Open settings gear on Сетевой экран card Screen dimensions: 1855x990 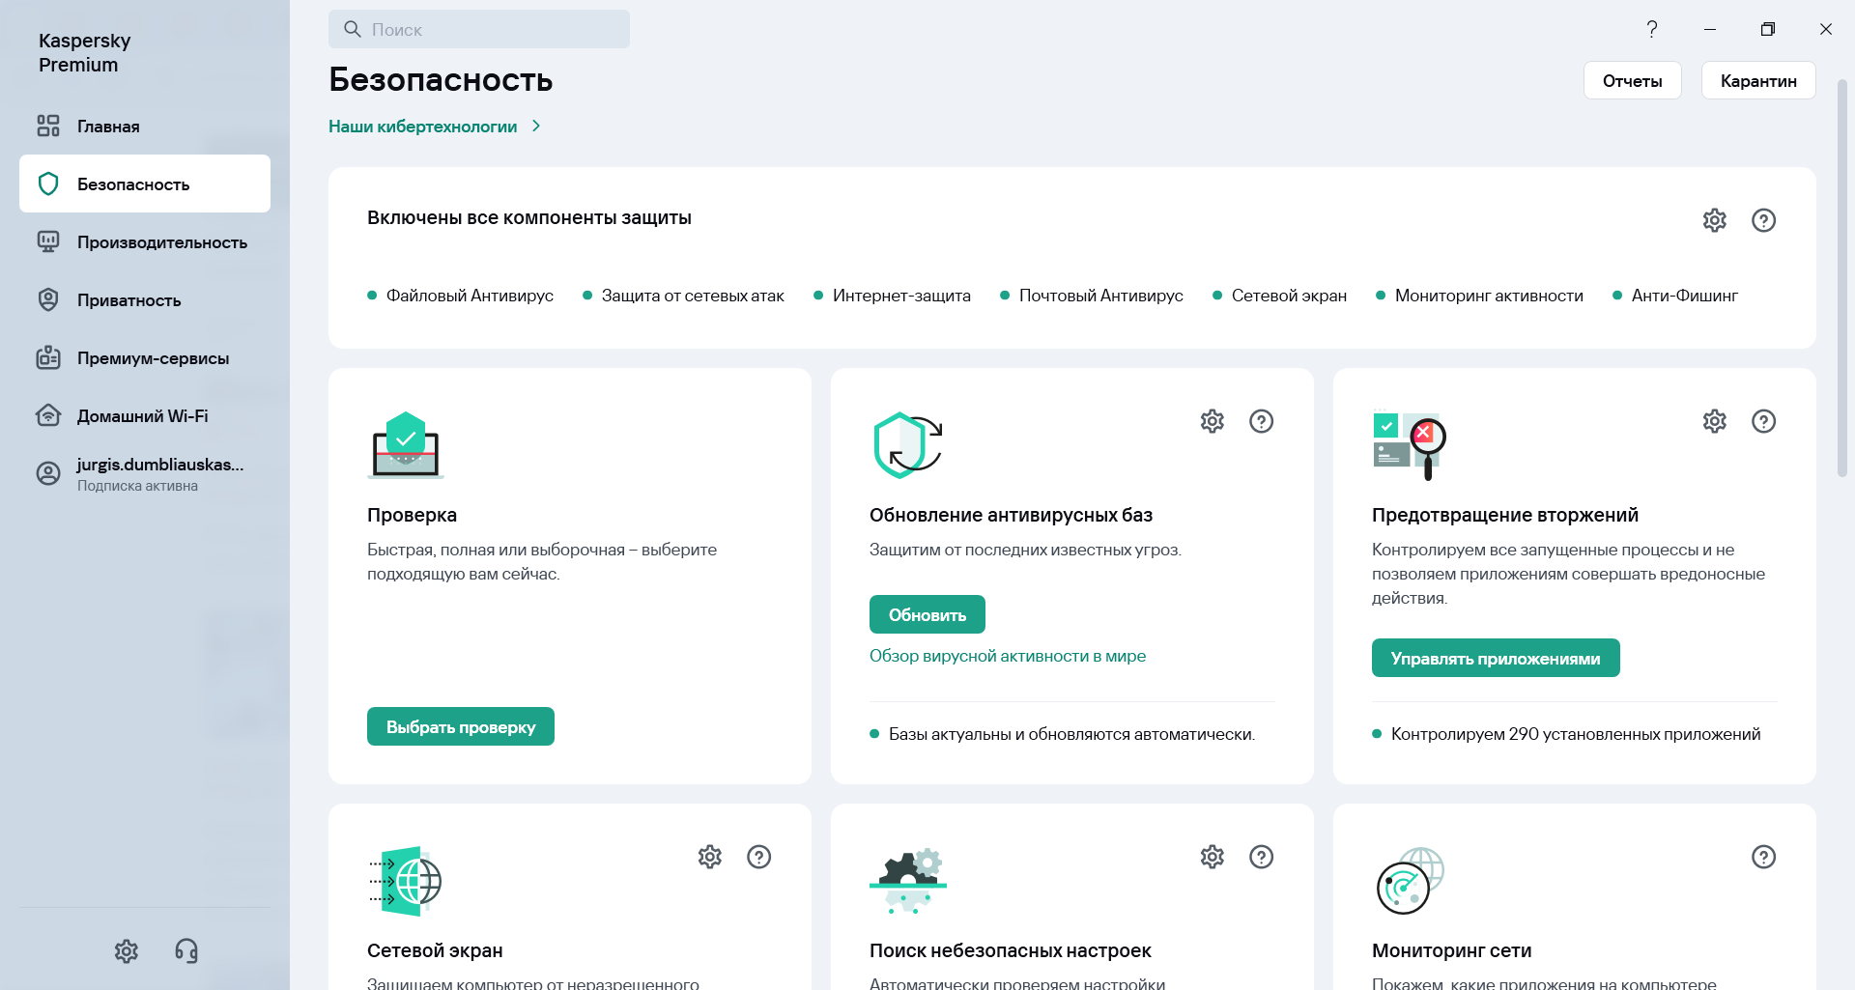click(710, 857)
